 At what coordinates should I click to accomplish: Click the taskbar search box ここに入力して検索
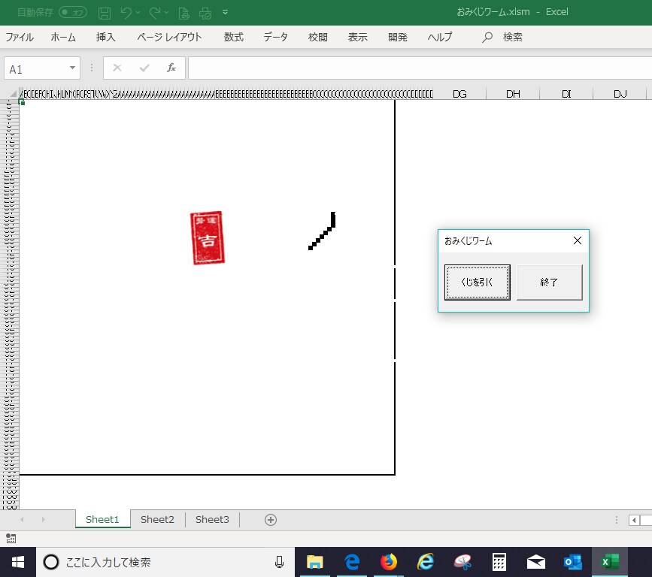(165, 562)
